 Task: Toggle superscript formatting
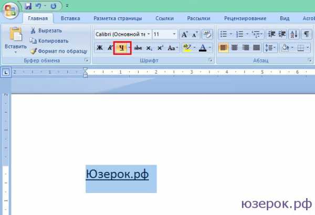(x=160, y=48)
